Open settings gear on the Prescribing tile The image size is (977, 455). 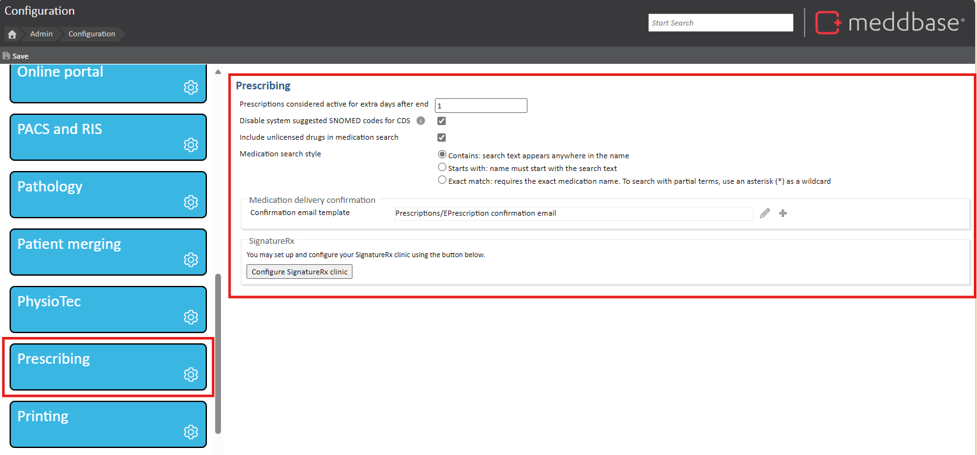[190, 375]
